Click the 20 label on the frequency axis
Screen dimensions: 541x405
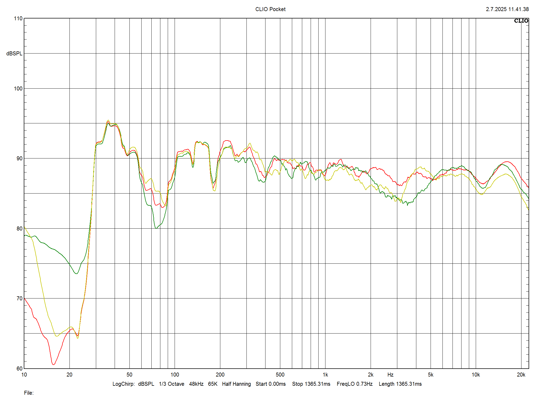69,375
